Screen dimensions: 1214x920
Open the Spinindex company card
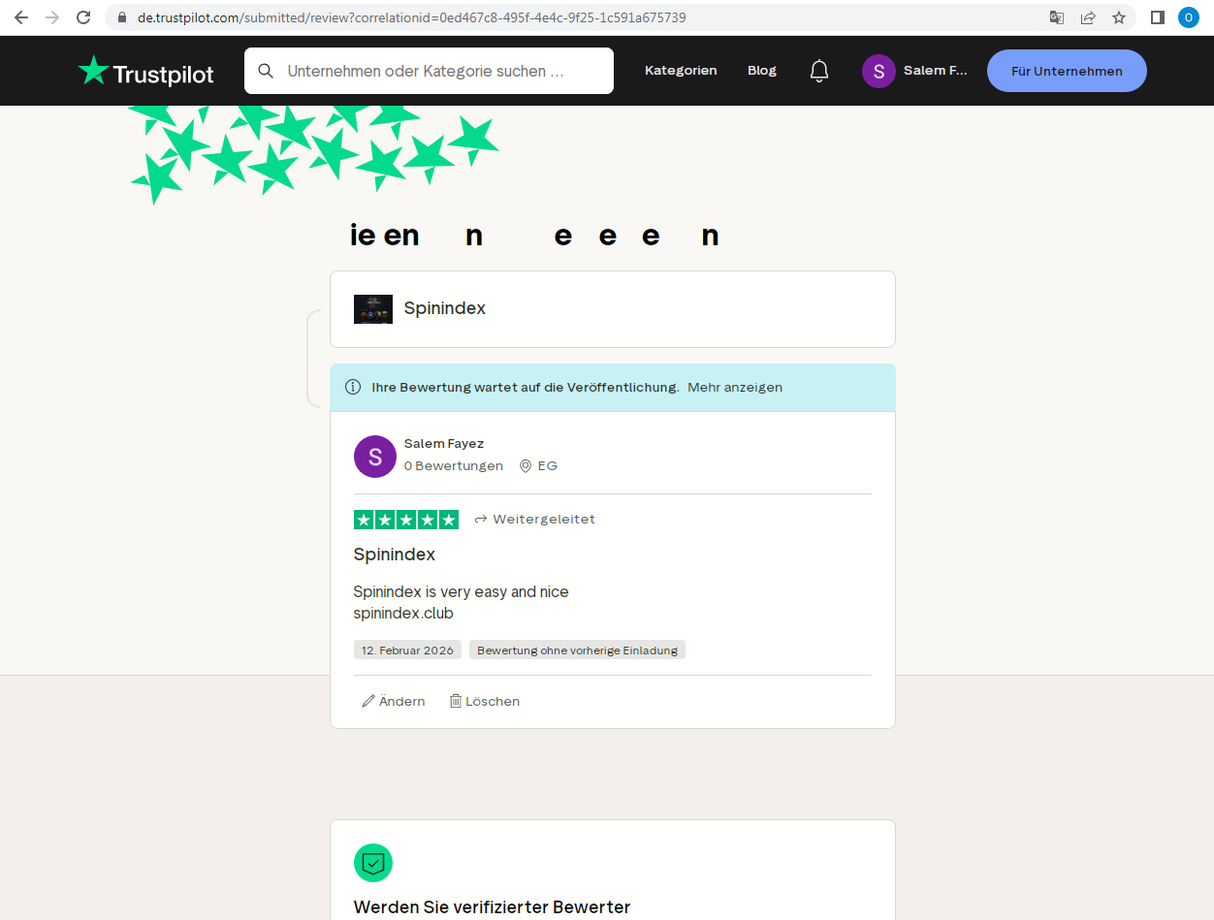click(613, 309)
